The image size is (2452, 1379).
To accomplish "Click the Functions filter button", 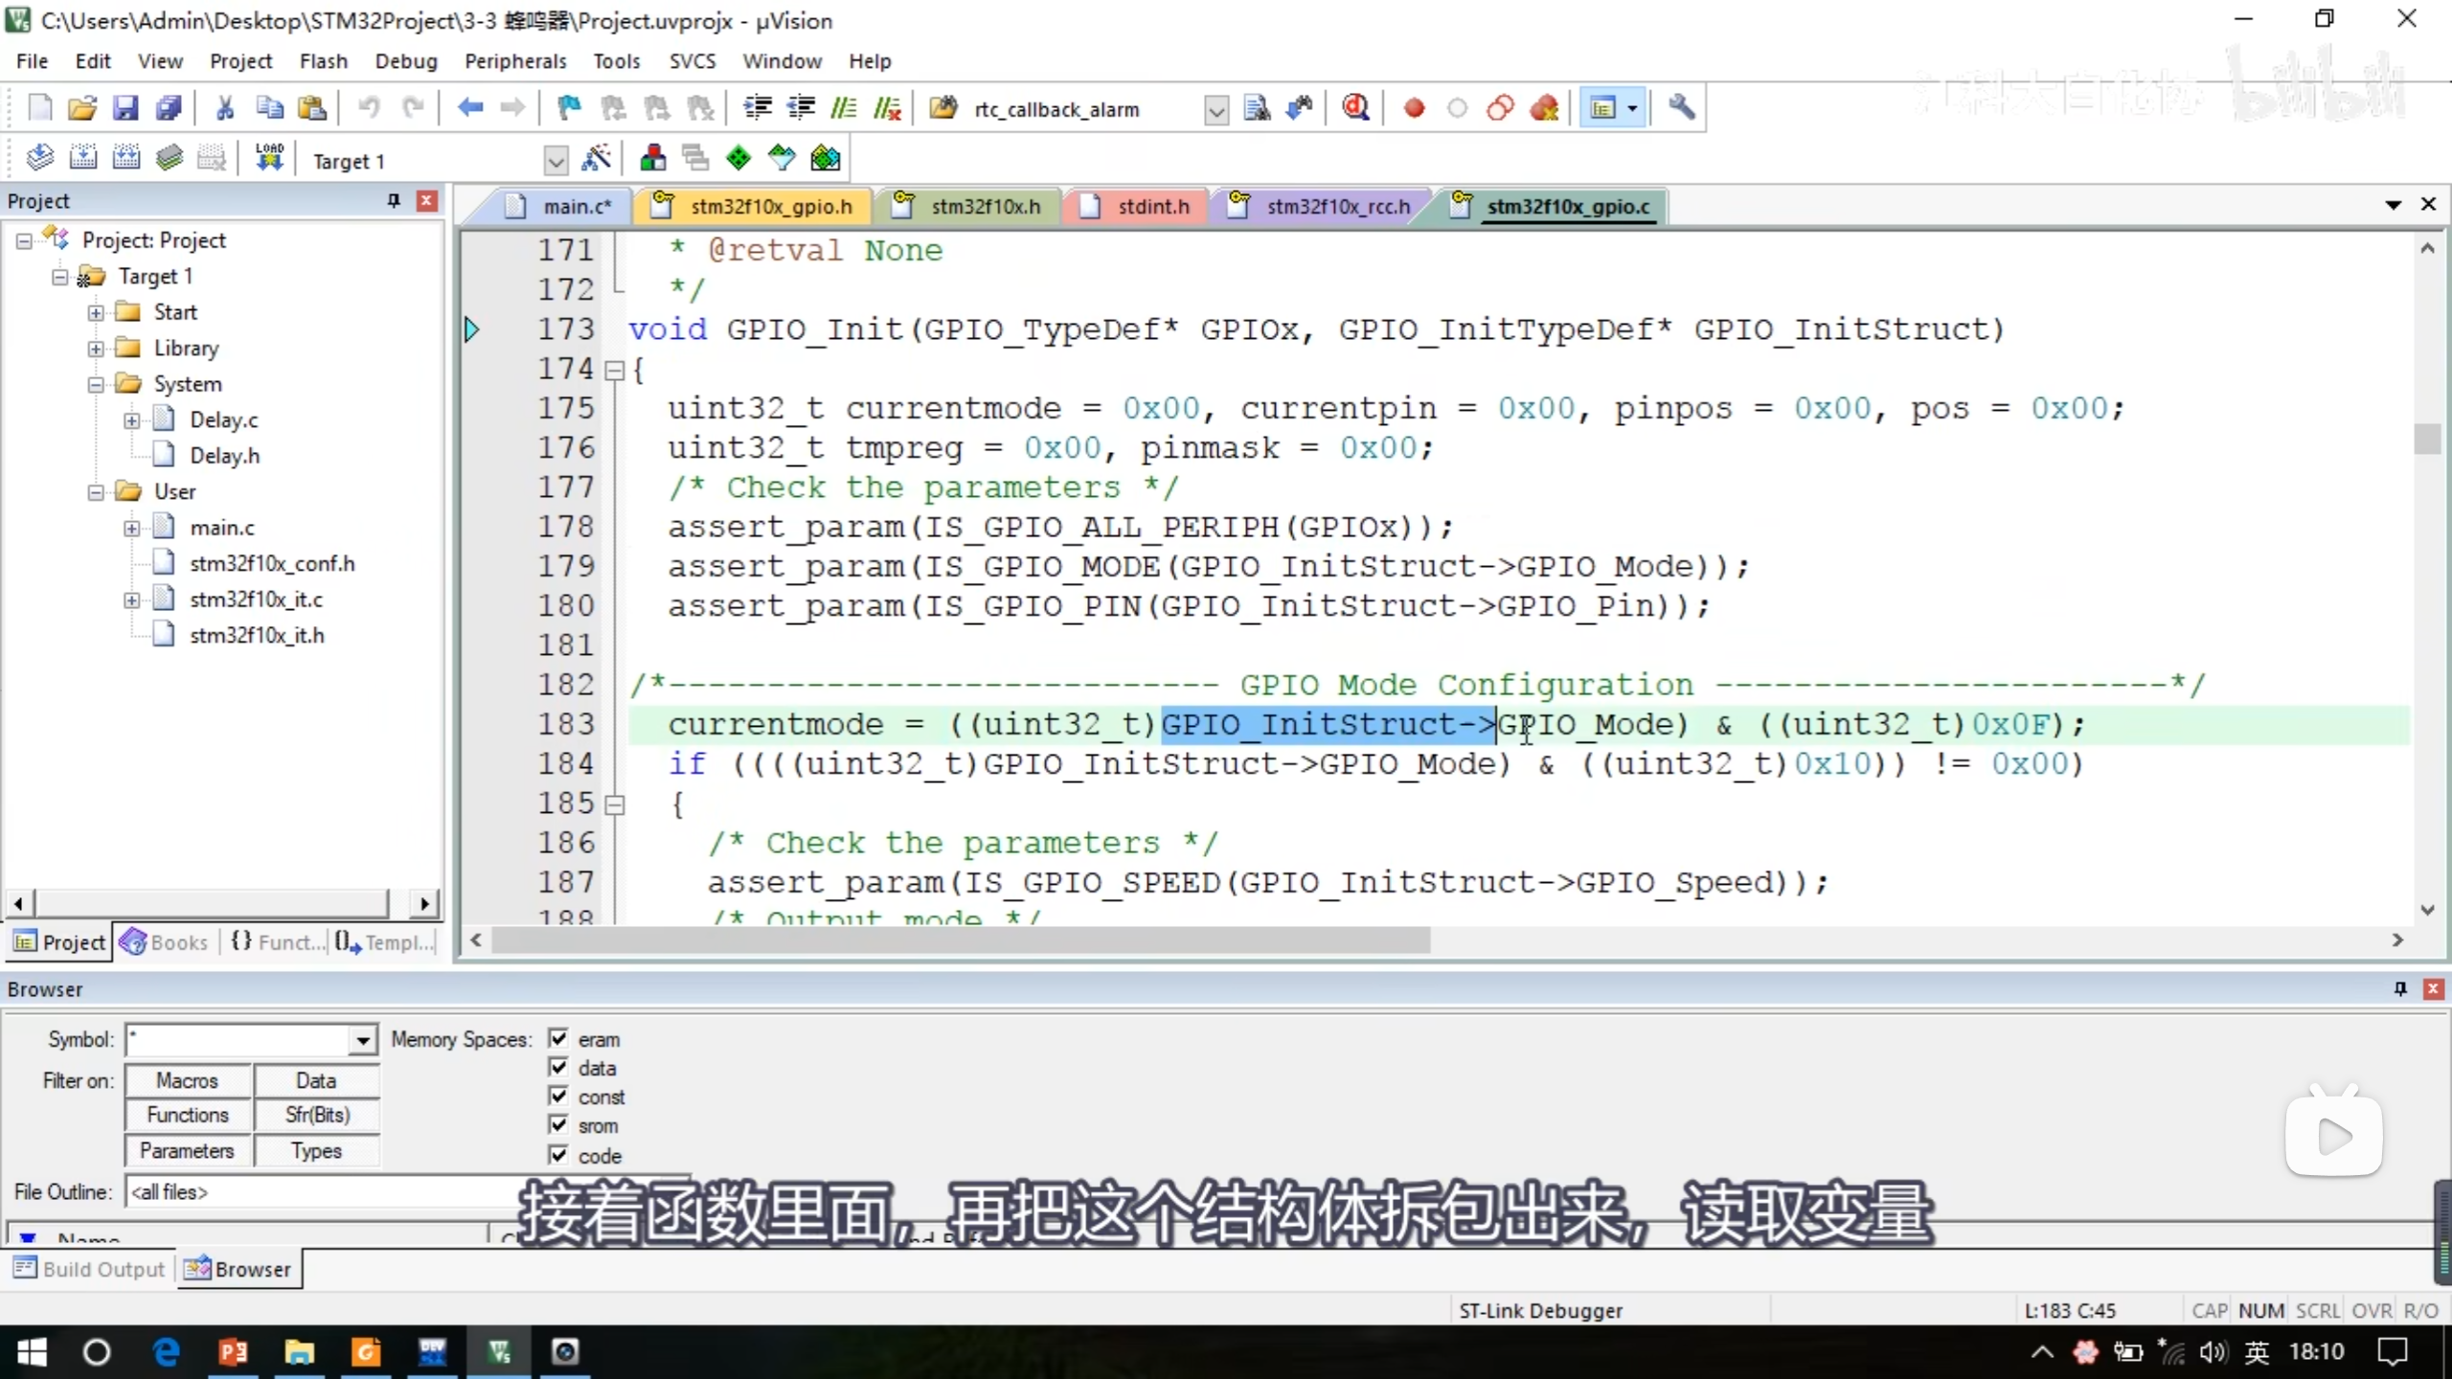I will tap(188, 1116).
